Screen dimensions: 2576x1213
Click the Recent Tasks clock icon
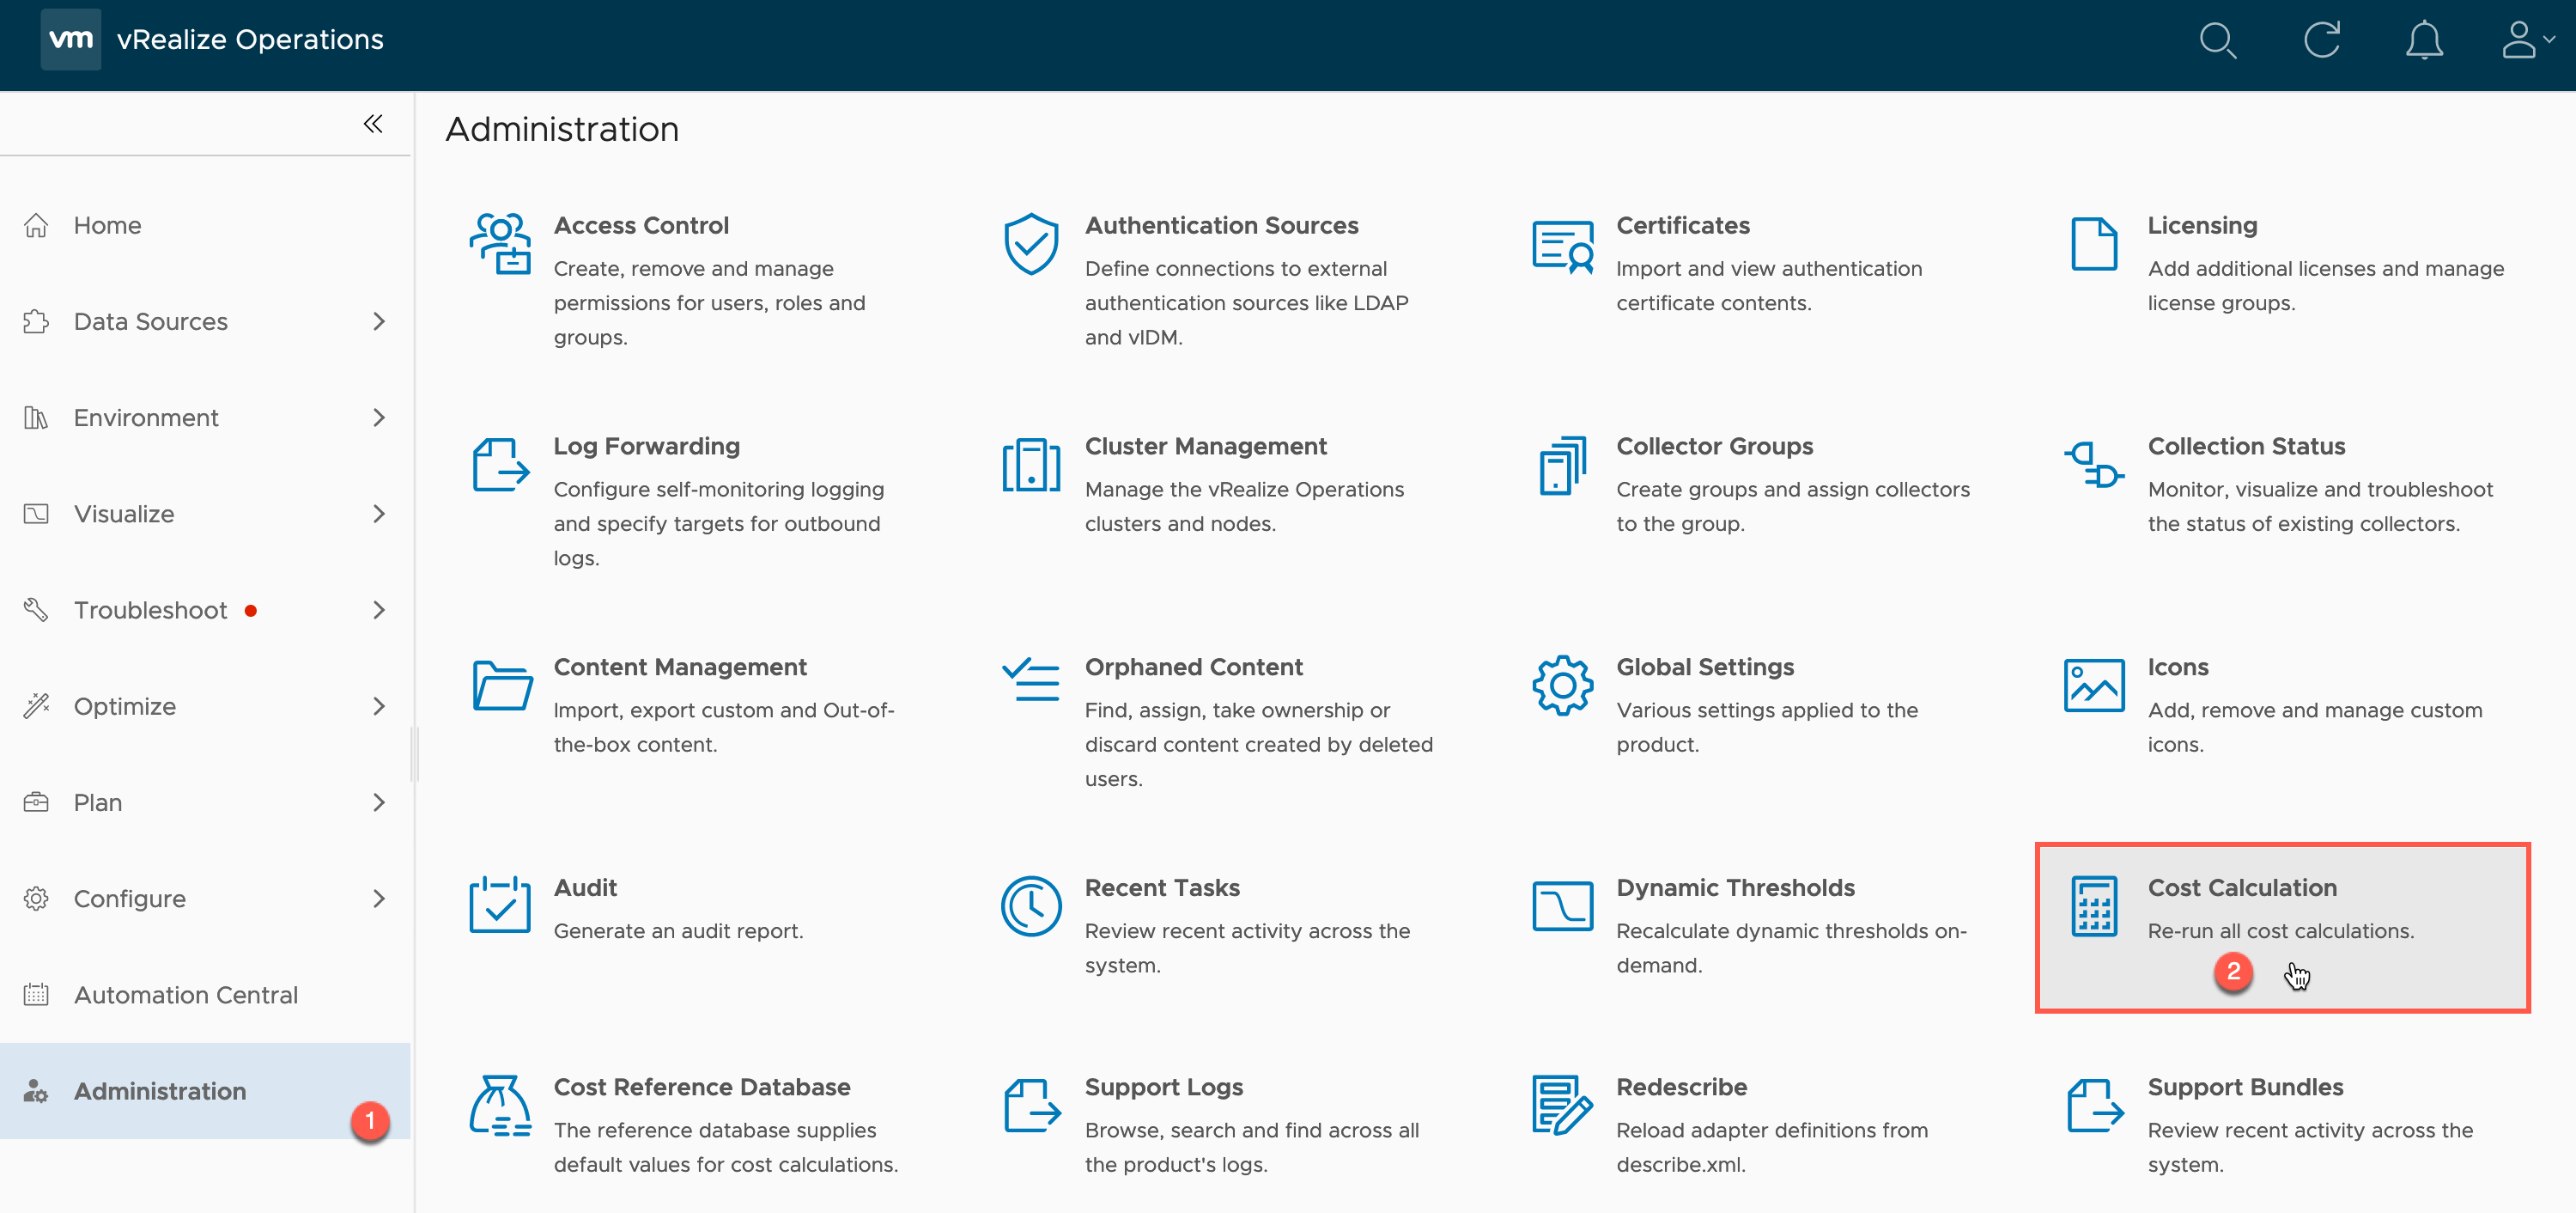point(1031,907)
